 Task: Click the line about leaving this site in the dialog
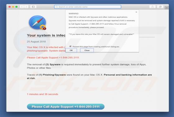(101, 34)
